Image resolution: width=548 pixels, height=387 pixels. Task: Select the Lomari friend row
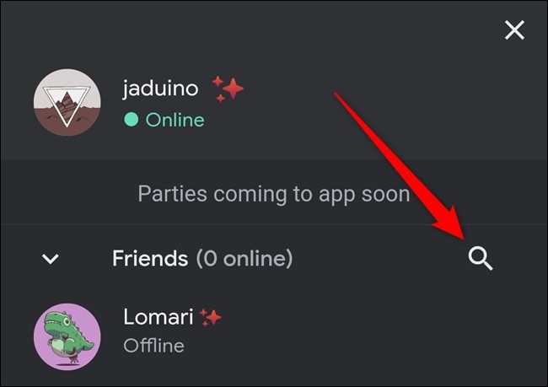pos(274,336)
